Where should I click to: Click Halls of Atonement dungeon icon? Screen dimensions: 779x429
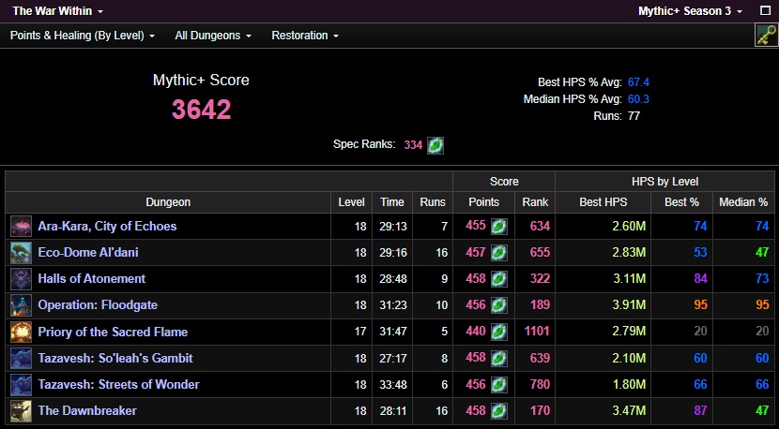[x=21, y=279]
